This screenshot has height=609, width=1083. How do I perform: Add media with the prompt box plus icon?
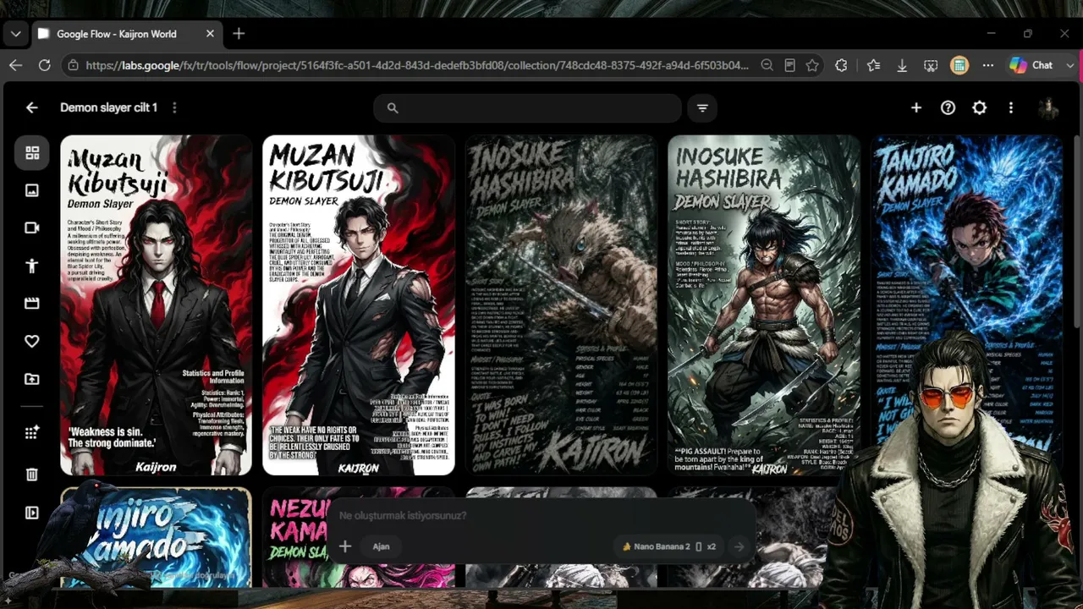[x=345, y=546]
